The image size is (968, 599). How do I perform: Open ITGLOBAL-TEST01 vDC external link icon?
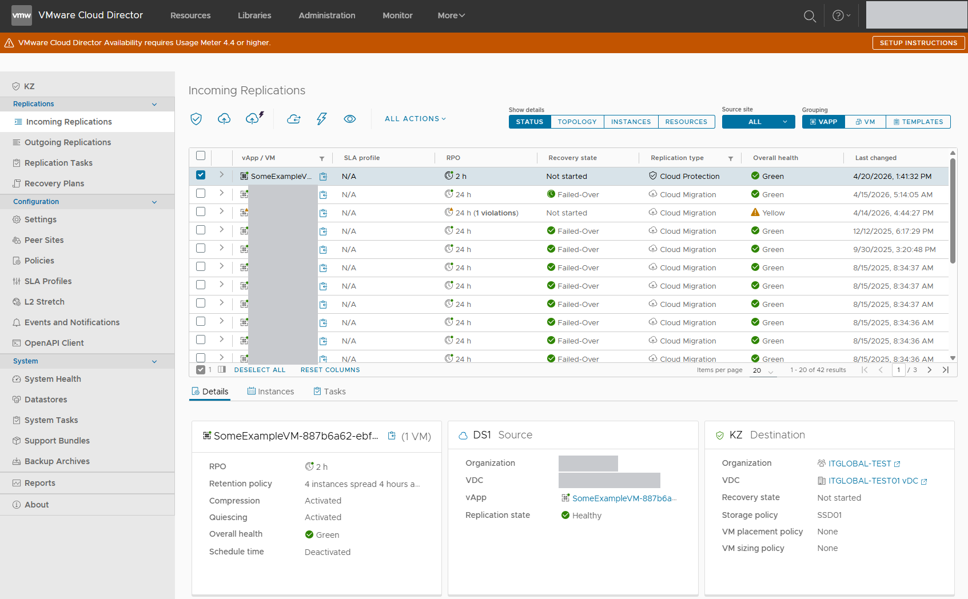point(924,482)
